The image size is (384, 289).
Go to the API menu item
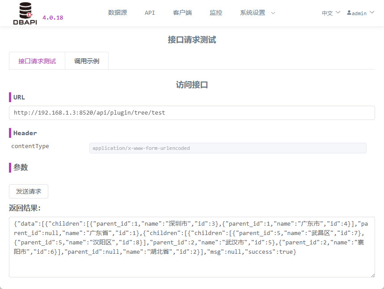pos(150,12)
